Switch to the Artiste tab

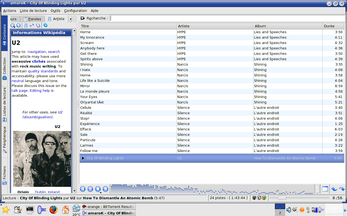(56, 19)
